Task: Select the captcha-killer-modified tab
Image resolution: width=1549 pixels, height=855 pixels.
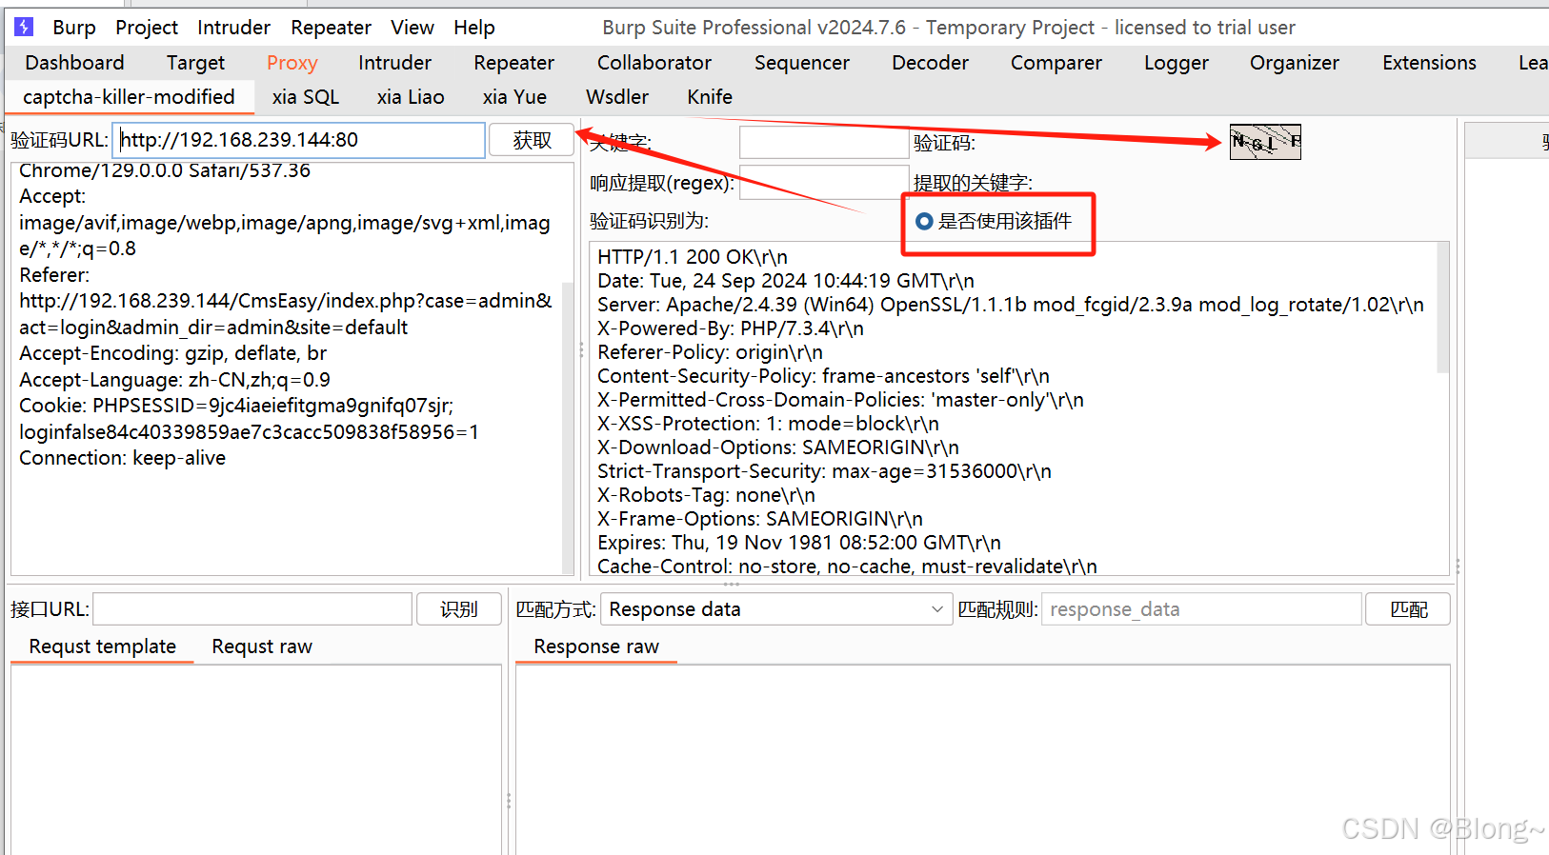Action: click(129, 97)
